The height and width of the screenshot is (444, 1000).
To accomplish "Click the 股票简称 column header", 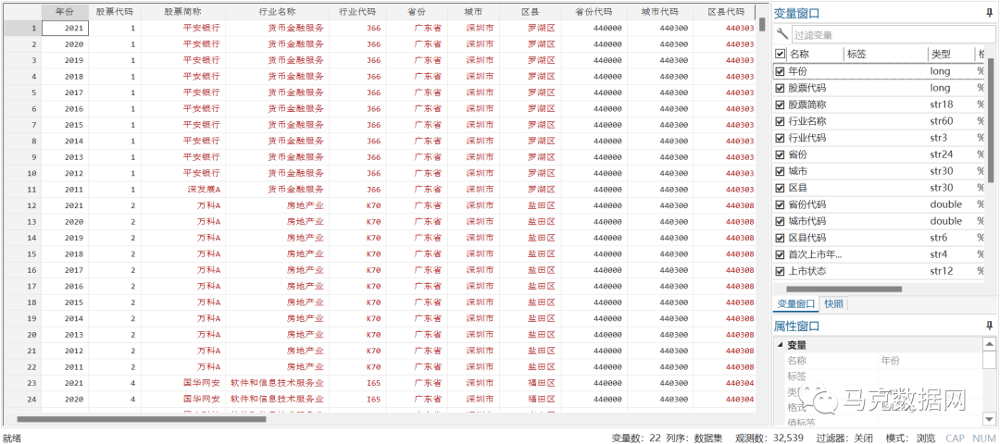I will pyautogui.click(x=182, y=12).
